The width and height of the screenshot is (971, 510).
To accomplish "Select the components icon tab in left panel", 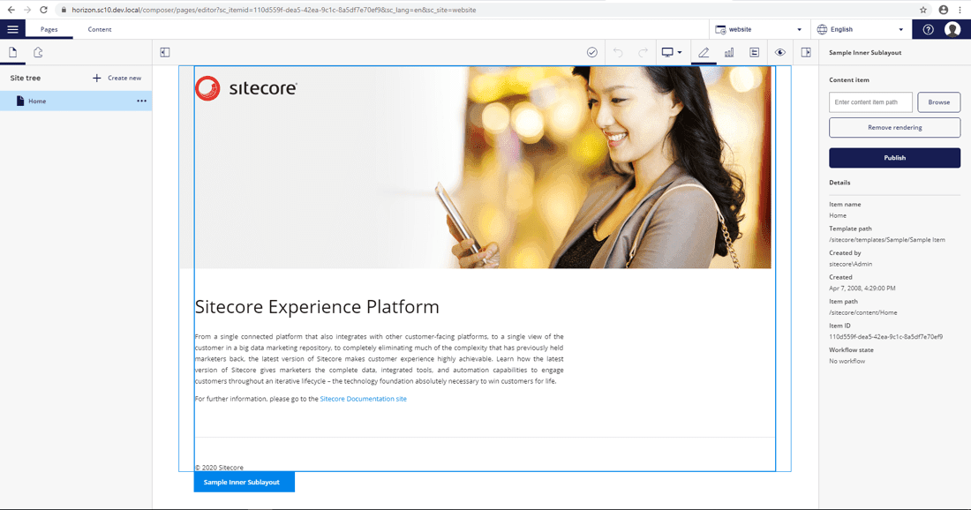I will coord(38,53).
